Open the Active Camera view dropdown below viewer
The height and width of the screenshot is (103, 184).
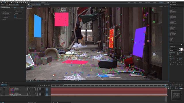pos(62,81)
